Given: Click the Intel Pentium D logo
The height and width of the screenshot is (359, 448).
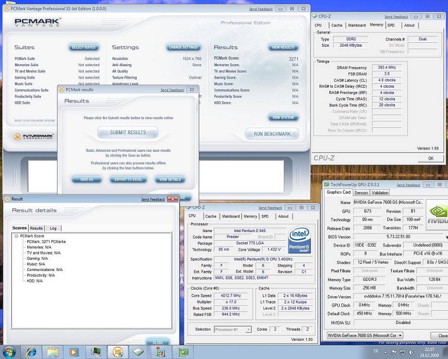Looking at the screenshot, I should coord(299,240).
